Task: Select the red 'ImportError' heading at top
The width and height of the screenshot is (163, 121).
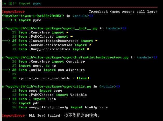Action: pos(13,12)
